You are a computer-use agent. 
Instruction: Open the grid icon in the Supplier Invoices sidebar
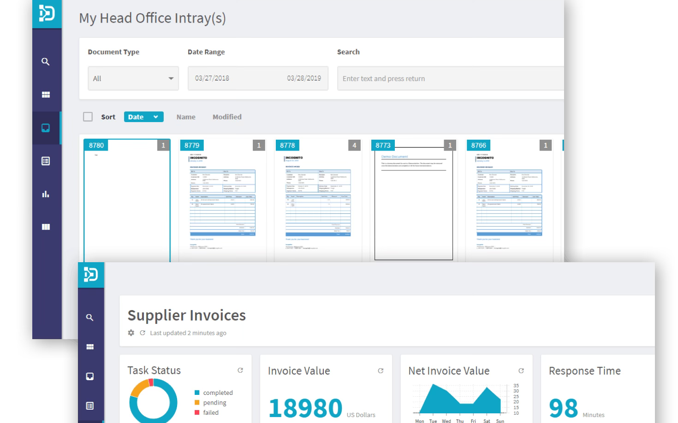pyautogui.click(x=90, y=347)
